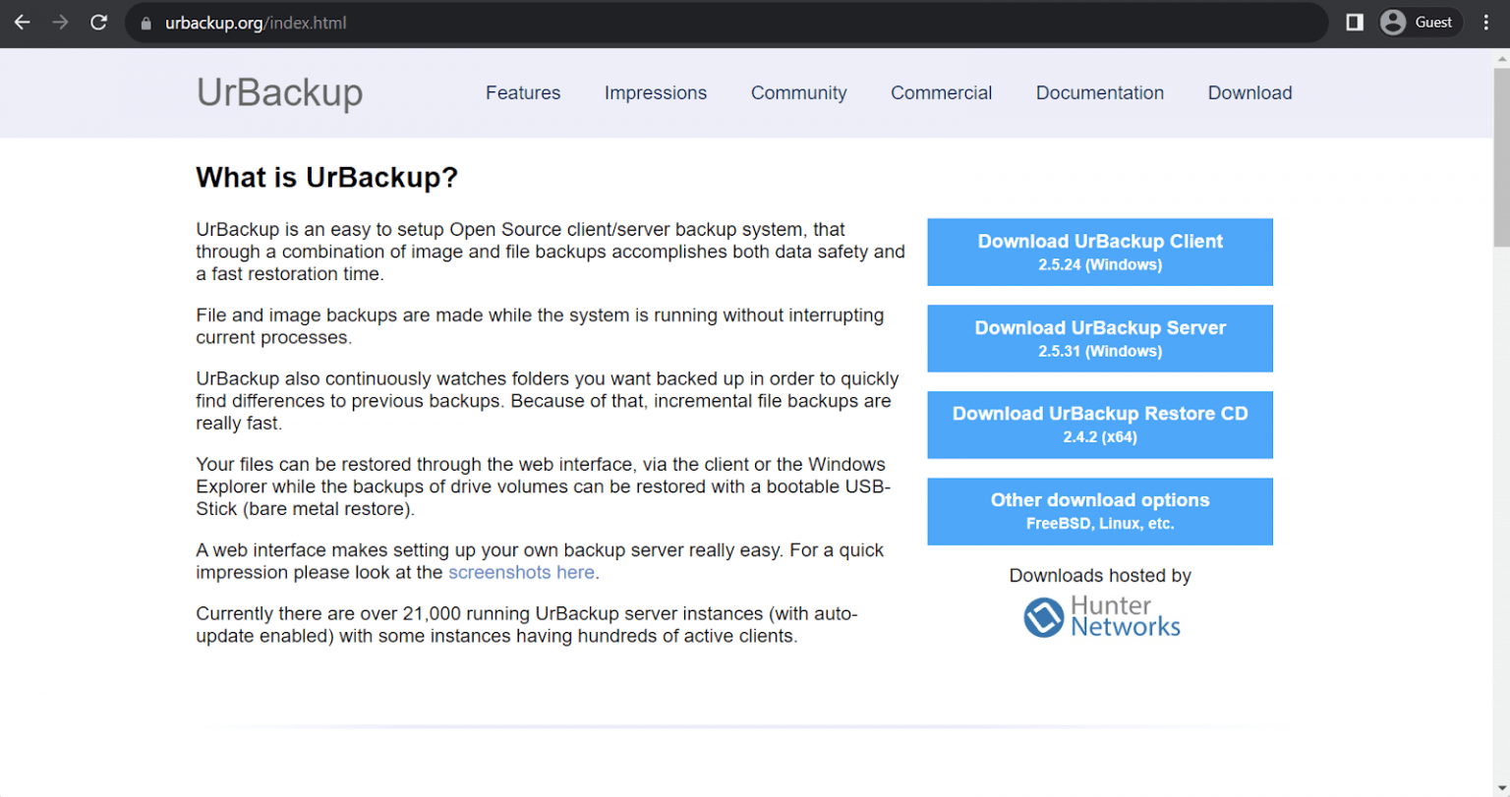Navigate to the Community section
This screenshot has height=797, width=1510.
point(798,92)
